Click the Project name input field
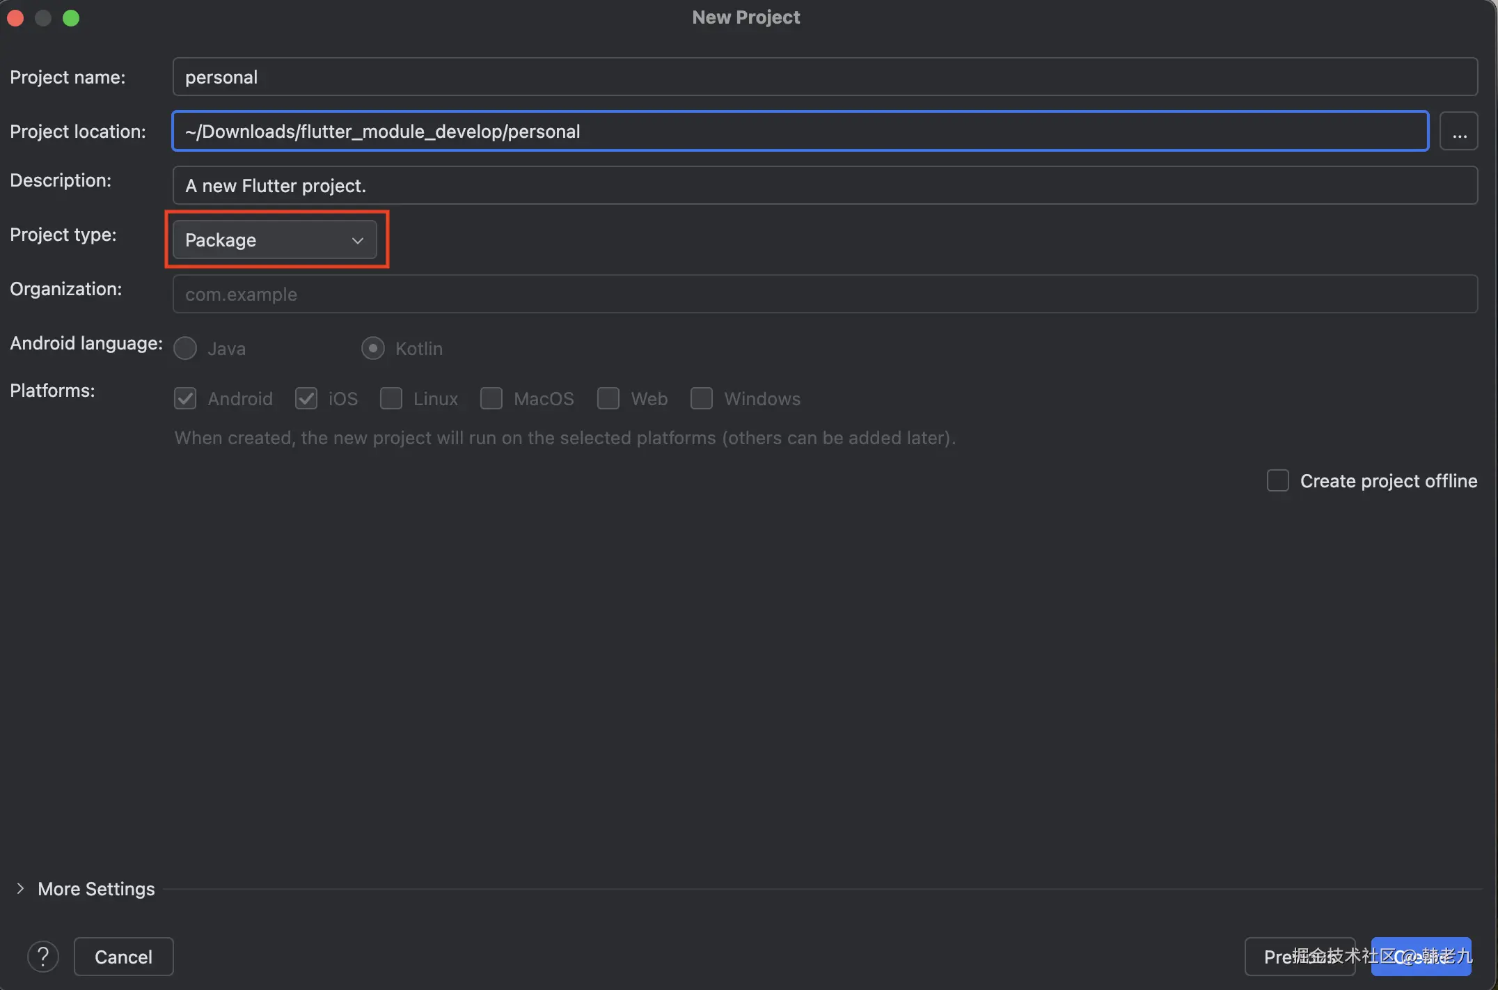The height and width of the screenshot is (990, 1498). [x=824, y=77]
